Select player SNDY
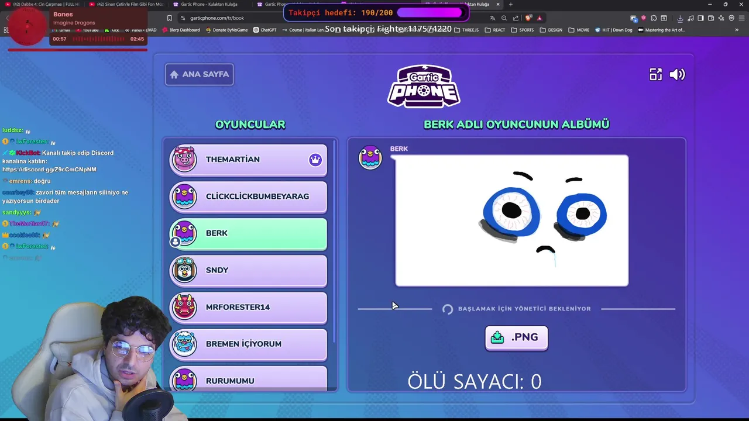This screenshot has height=421, width=749. [x=248, y=270]
